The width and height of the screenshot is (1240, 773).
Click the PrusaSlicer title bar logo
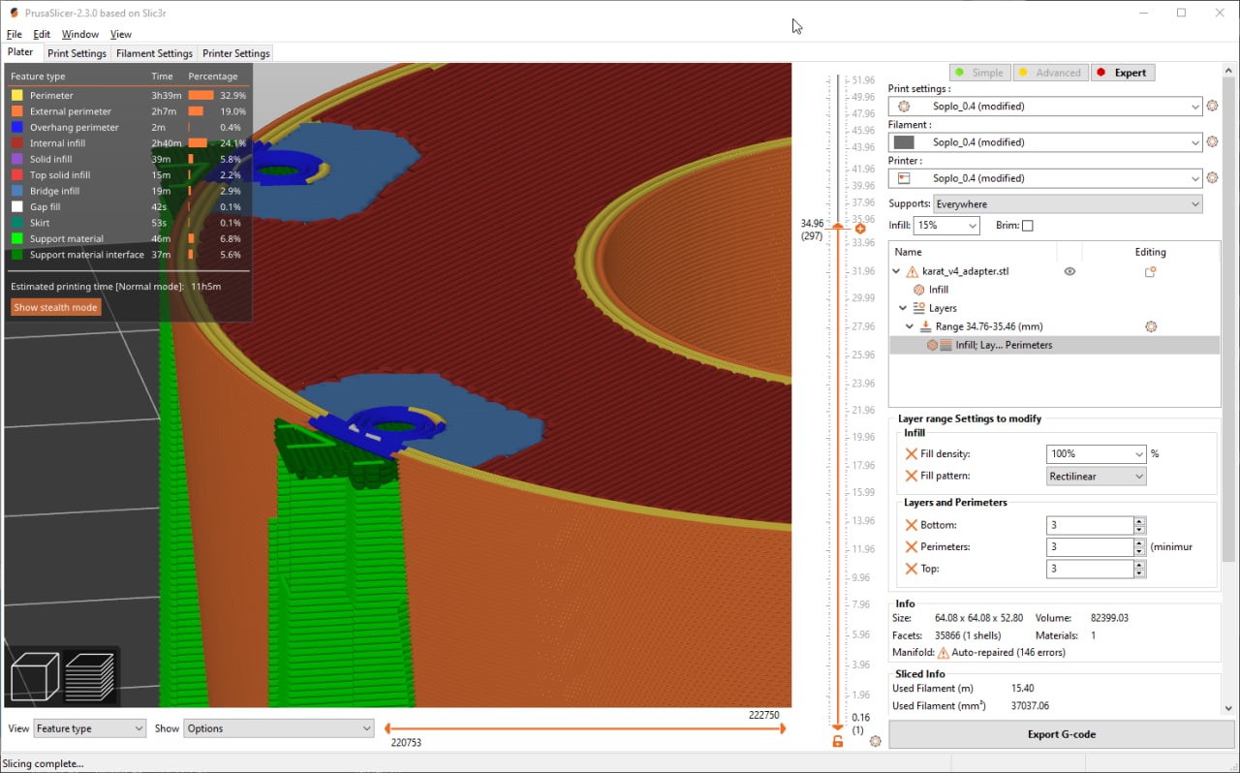coord(14,13)
